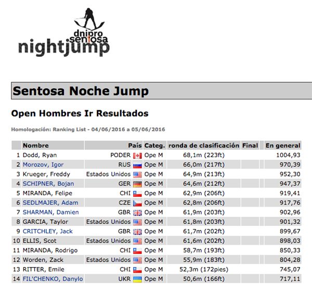312x292 pixels.
Task: Click the ronda de clasificación column header
Action: click(204, 146)
